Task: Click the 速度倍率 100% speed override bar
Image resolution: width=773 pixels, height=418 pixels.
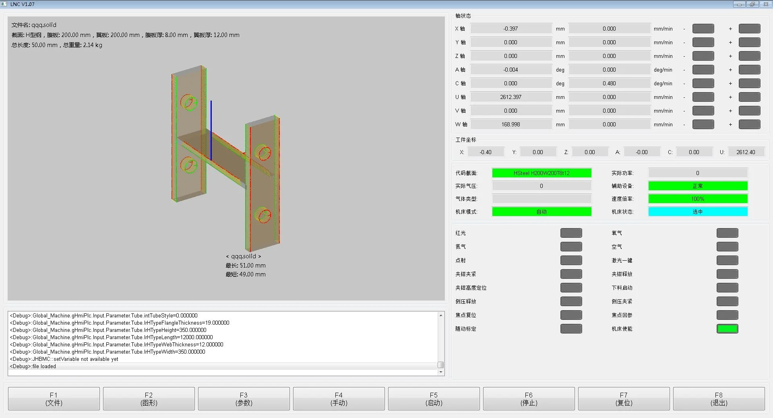Action: (x=697, y=199)
